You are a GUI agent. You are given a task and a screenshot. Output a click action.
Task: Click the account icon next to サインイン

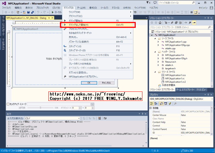(x=211, y=8)
